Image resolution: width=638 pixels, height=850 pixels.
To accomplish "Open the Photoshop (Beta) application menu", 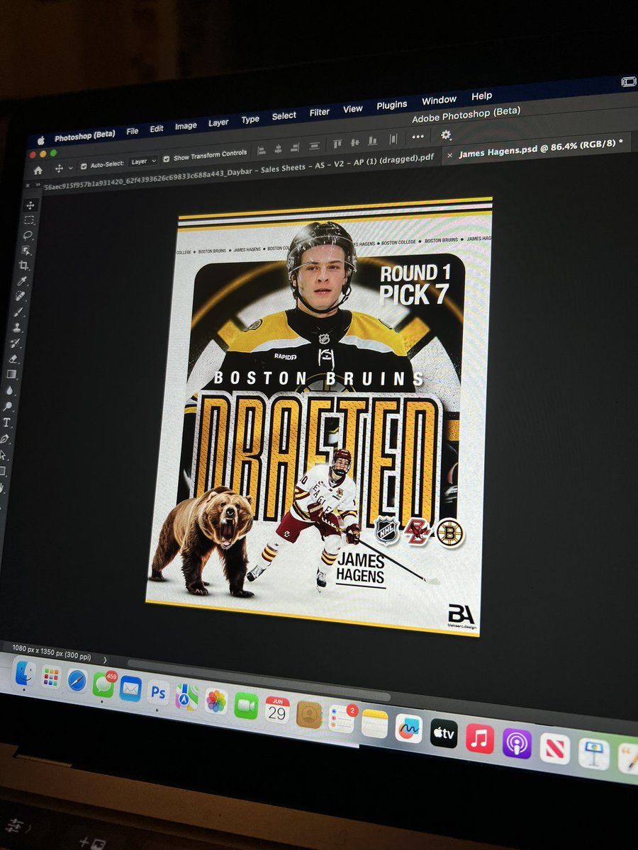I will point(84,136).
